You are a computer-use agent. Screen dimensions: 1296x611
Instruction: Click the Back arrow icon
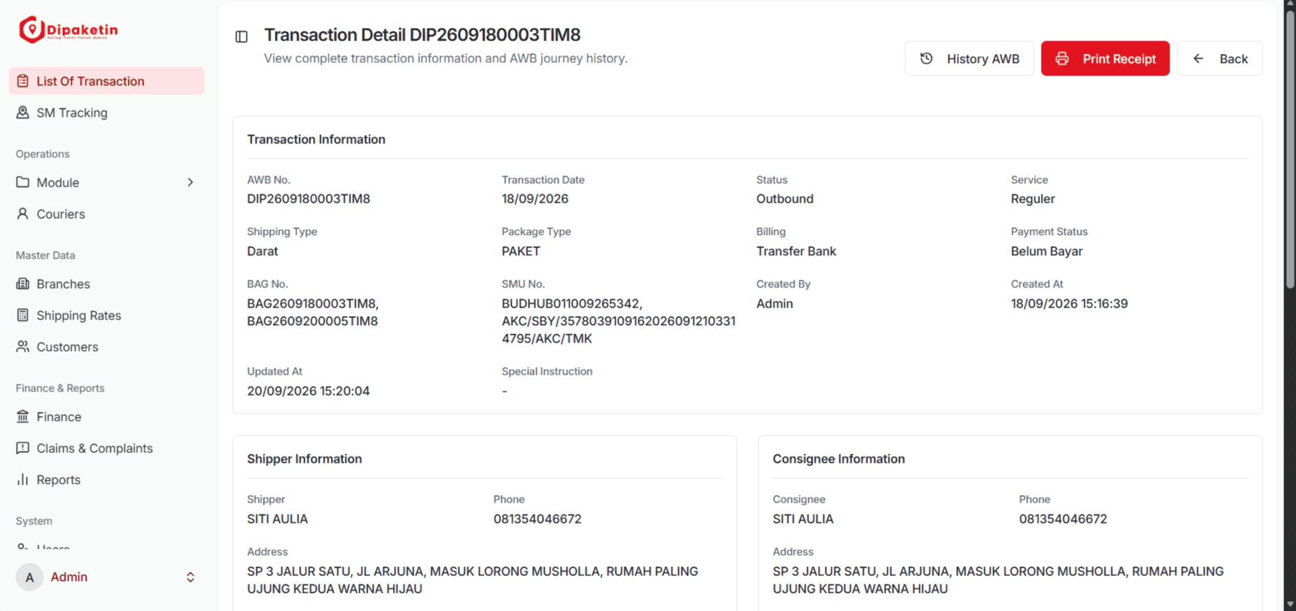point(1198,59)
